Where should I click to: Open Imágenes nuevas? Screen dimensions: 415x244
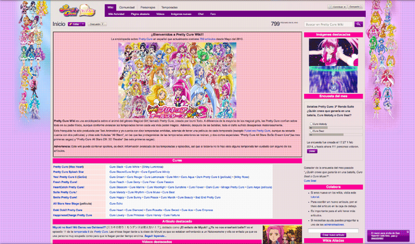click(x=181, y=14)
